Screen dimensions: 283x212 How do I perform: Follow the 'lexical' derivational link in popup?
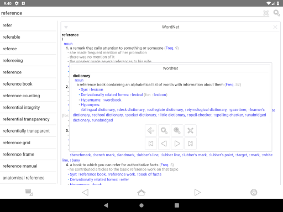click(x=137, y=95)
